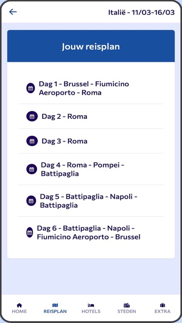Image resolution: width=182 pixels, height=323 pixels.
Task: Click the calendar icon for Dag 1
Action: 31,88
